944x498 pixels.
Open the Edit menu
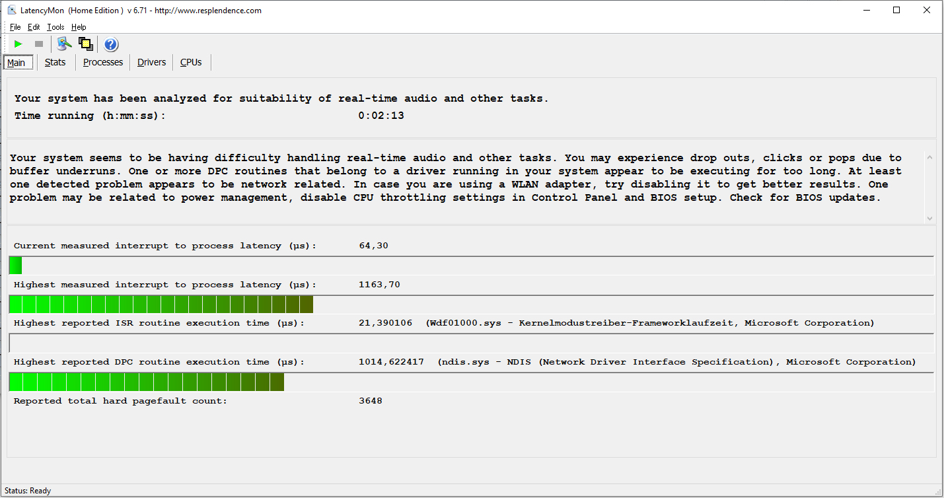34,27
